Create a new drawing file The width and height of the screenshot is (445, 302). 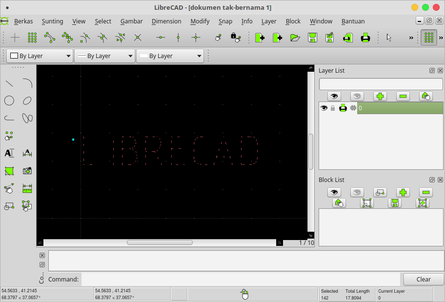click(x=260, y=38)
